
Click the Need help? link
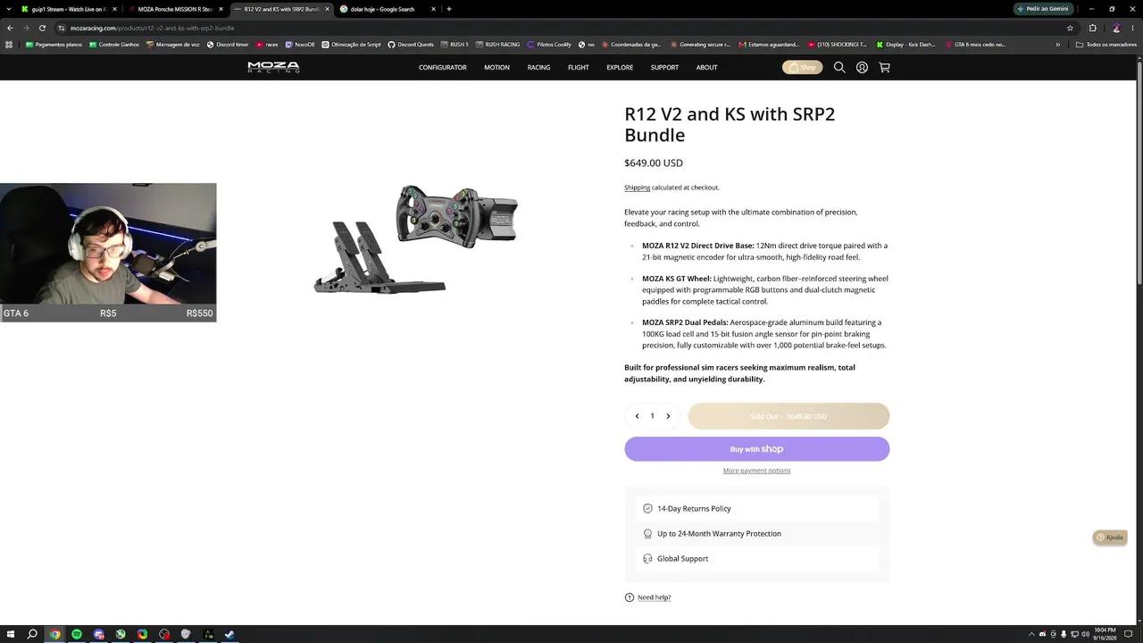pos(655,597)
